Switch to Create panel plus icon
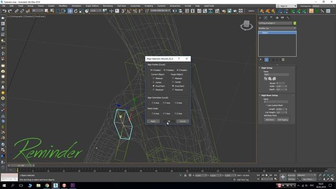The image size is (336, 189). click(x=260, y=18)
